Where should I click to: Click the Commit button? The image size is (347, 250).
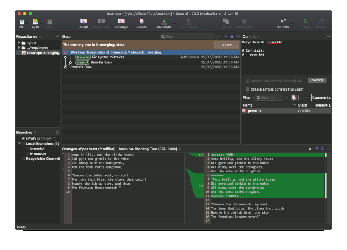tap(317, 80)
